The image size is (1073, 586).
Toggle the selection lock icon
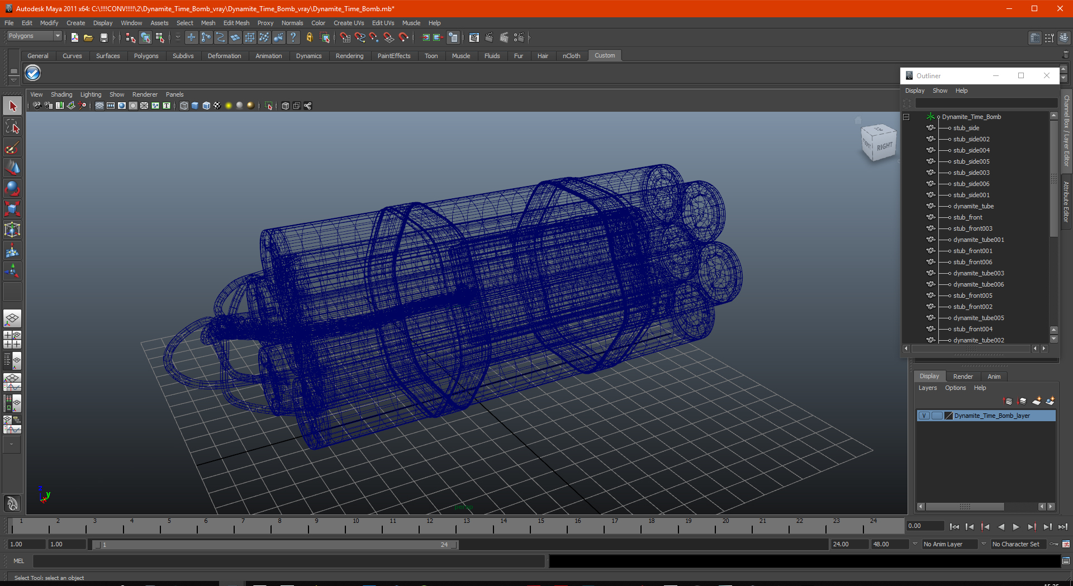(x=309, y=37)
